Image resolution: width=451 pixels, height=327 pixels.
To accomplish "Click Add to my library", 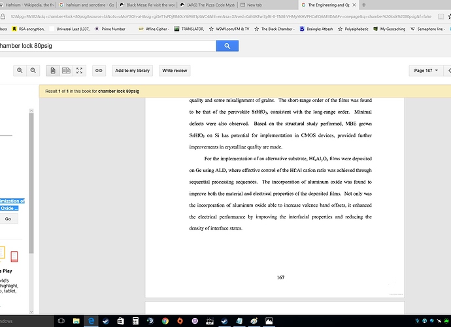I will (x=132, y=70).
